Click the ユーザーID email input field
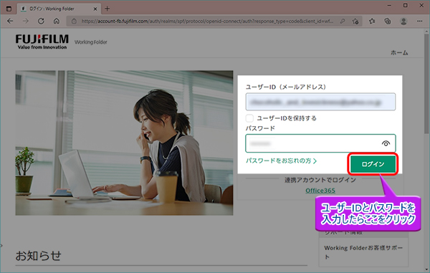Screen dimensions: 430x273 click(320, 102)
